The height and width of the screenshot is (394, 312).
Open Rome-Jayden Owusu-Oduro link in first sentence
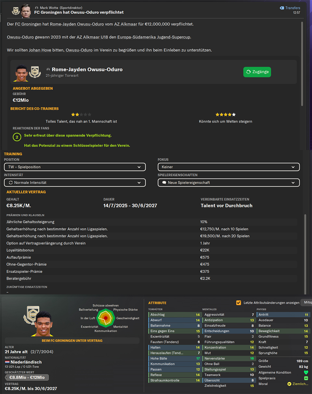[x=77, y=24]
